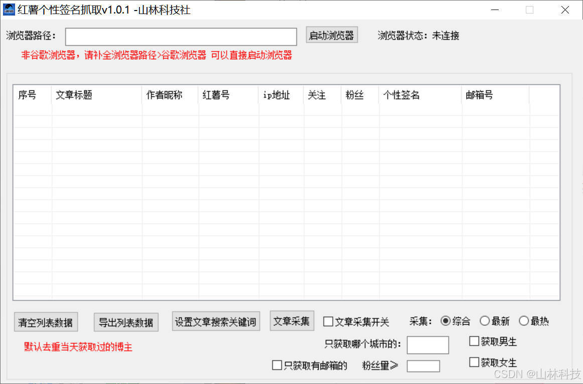This screenshot has height=384, width=583.
Task: Open 设置文章搜索关键词 dialog
Action: [x=216, y=321]
